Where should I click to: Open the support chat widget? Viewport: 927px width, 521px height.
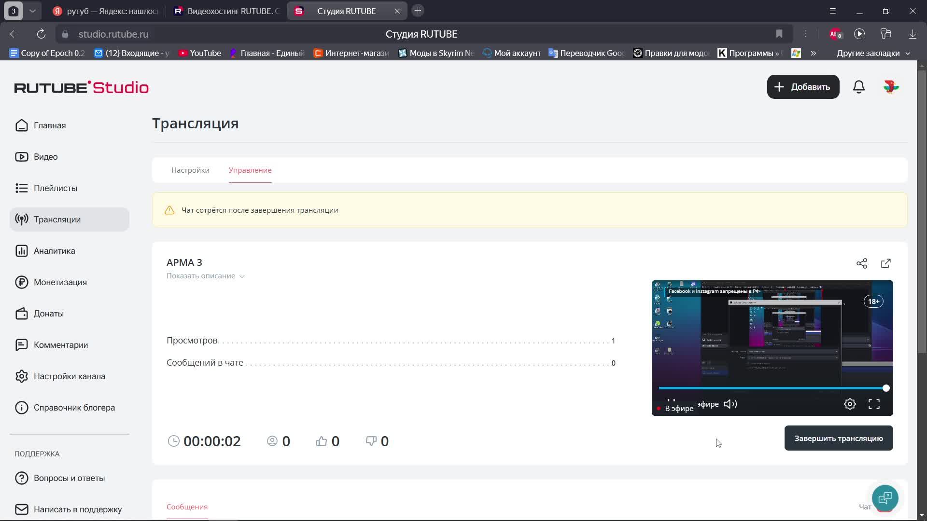[x=885, y=498]
